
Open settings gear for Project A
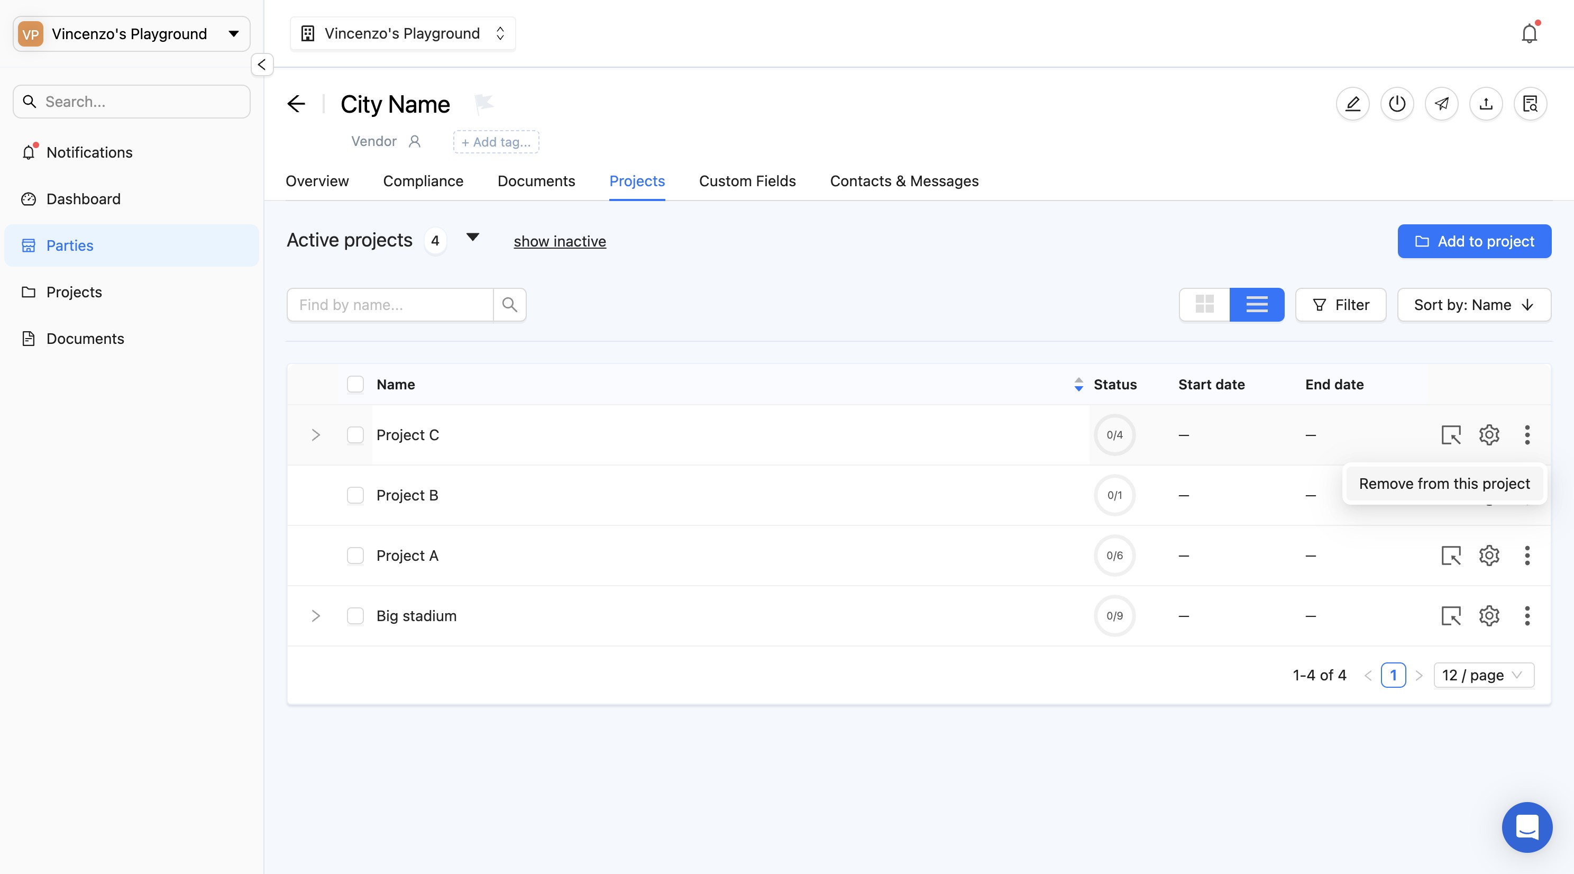click(1488, 556)
